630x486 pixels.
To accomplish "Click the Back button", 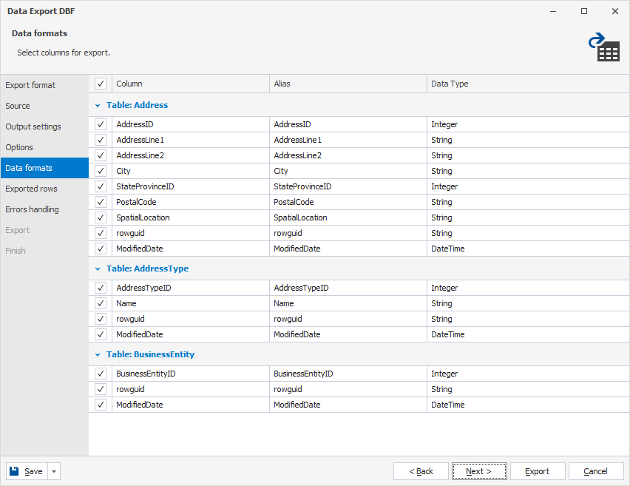I will point(421,471).
